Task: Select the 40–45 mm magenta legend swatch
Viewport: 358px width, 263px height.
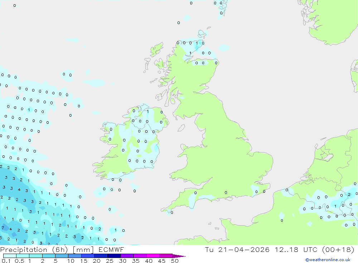Action: [153, 256]
